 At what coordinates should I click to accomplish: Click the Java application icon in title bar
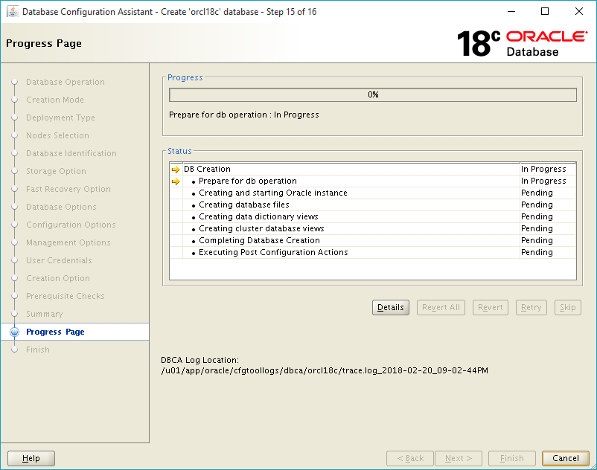tap(12, 12)
